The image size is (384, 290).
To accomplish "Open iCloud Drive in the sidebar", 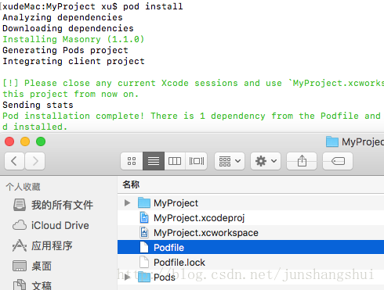I will coord(51,225).
